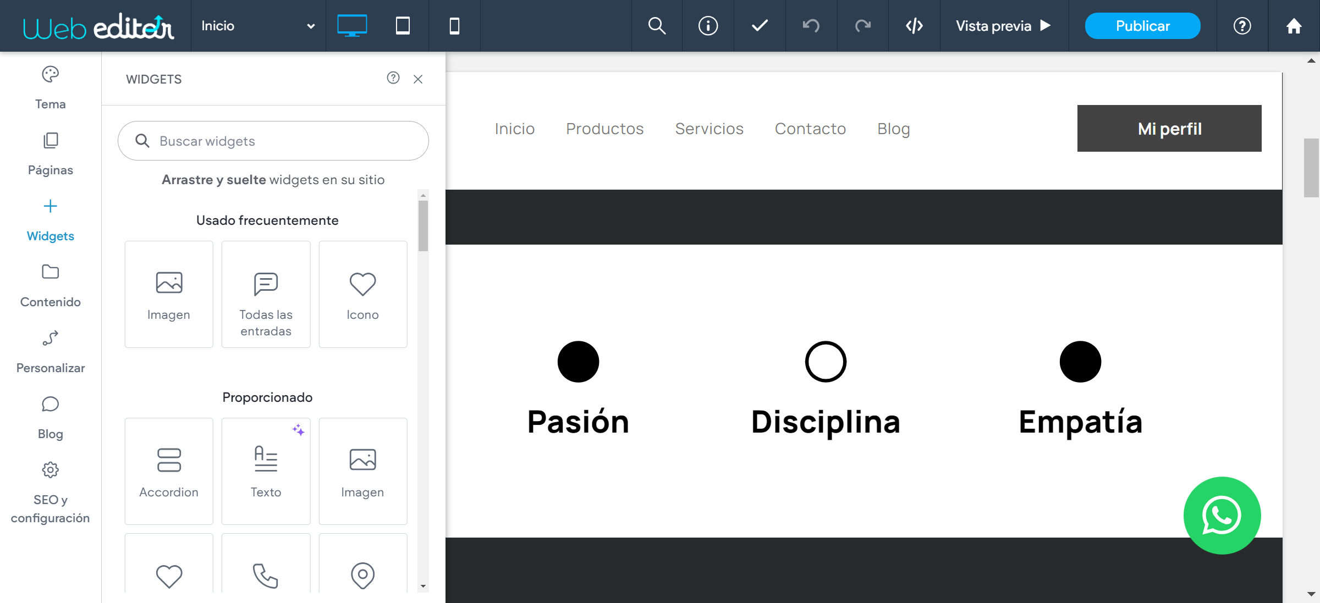Select the Icono widget
Image resolution: width=1320 pixels, height=603 pixels.
click(363, 294)
